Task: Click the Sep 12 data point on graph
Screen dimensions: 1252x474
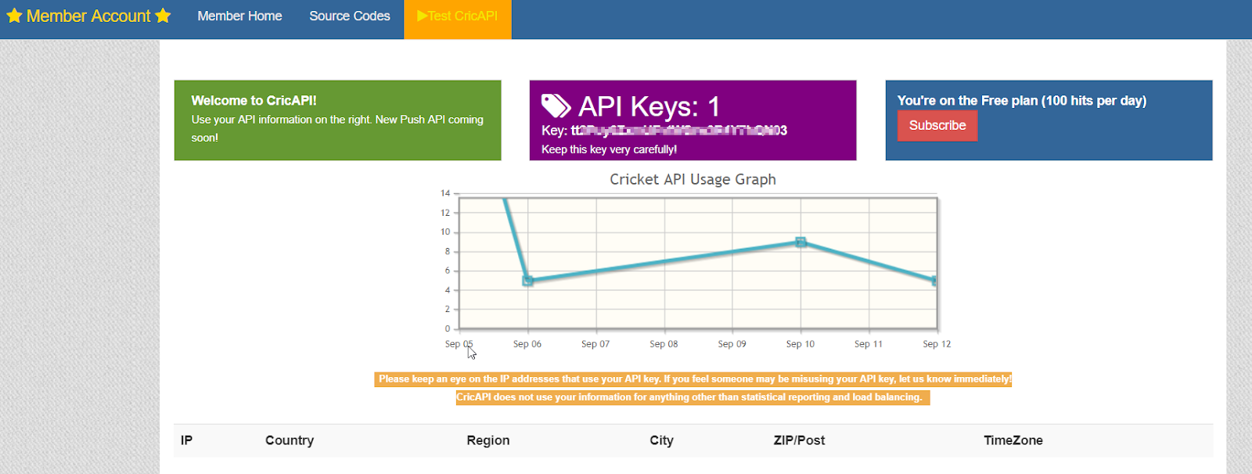Action: pos(935,281)
